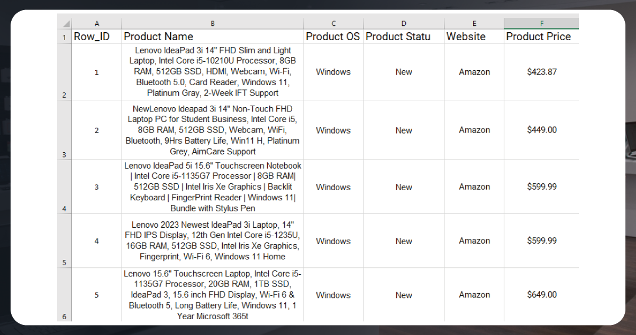The height and width of the screenshot is (335, 636).
Task: Select price $599.99 in row 5
Action: (541, 241)
